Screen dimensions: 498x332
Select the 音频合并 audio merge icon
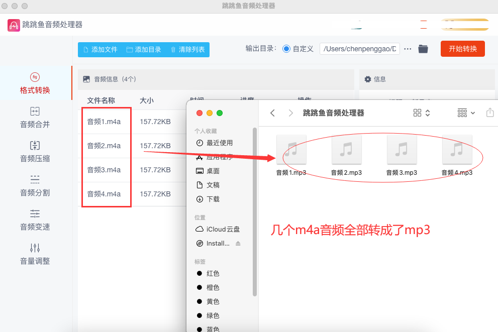[x=35, y=112]
